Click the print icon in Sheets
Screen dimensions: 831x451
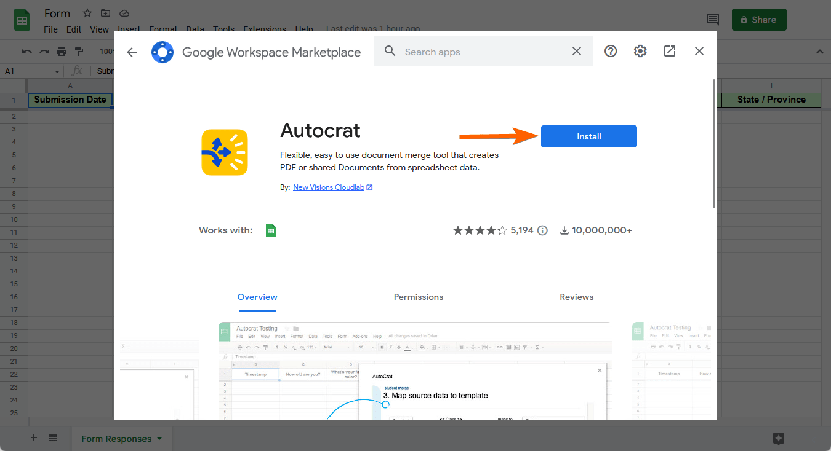(x=62, y=52)
